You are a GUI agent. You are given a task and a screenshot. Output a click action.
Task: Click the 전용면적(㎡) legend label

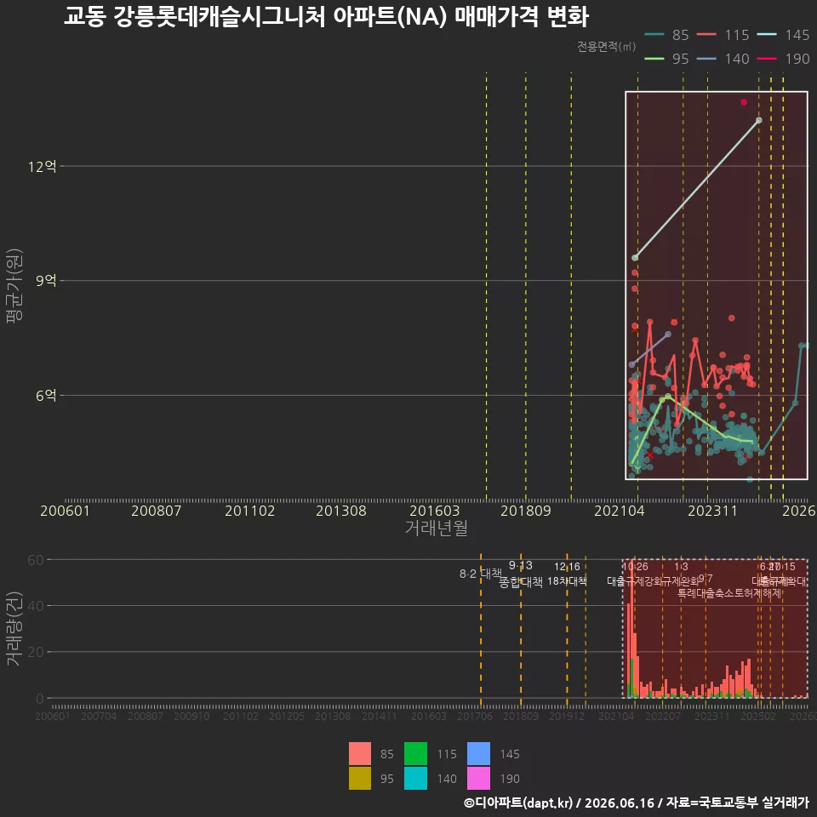click(607, 47)
